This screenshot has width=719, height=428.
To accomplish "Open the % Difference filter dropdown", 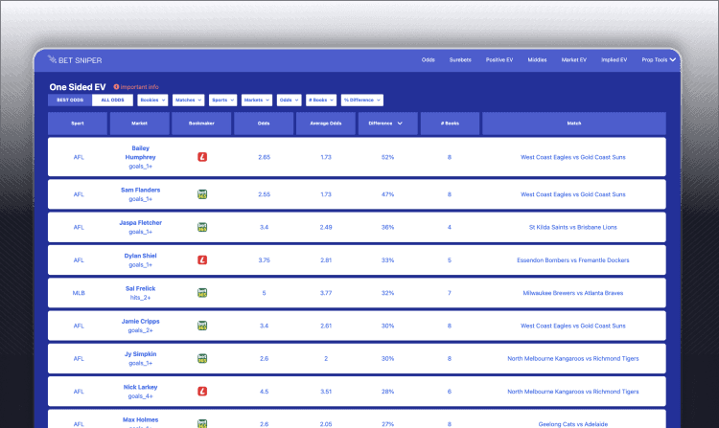I will (362, 100).
